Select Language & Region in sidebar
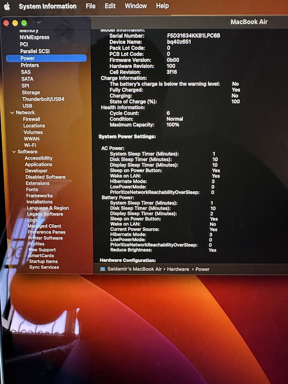 pos(48,208)
